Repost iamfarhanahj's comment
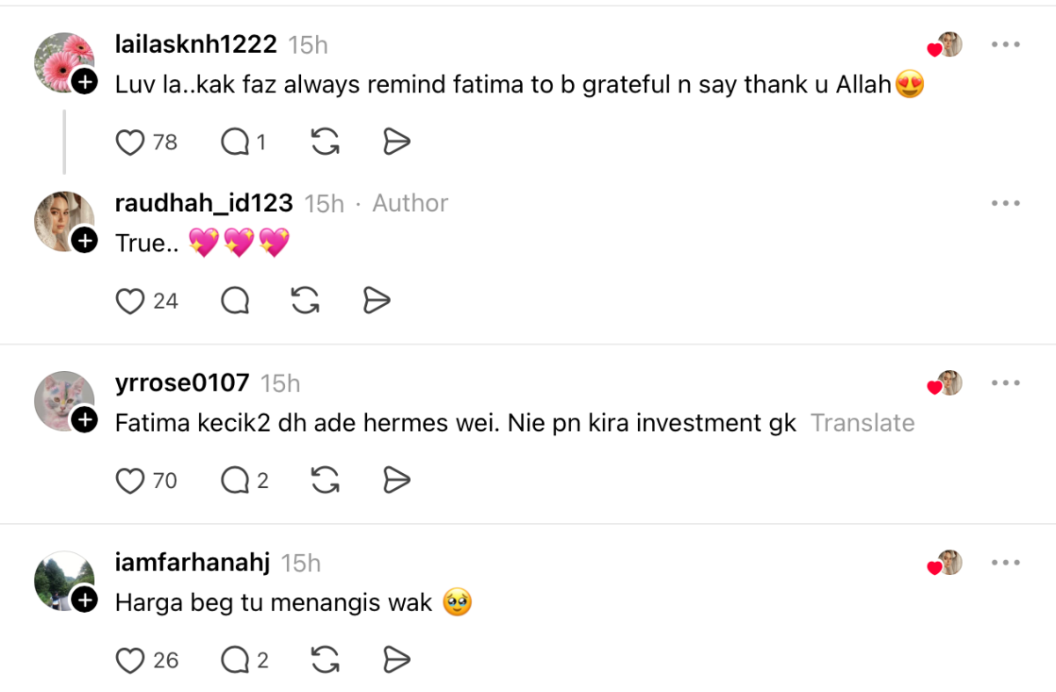1056x692 pixels. (x=326, y=660)
